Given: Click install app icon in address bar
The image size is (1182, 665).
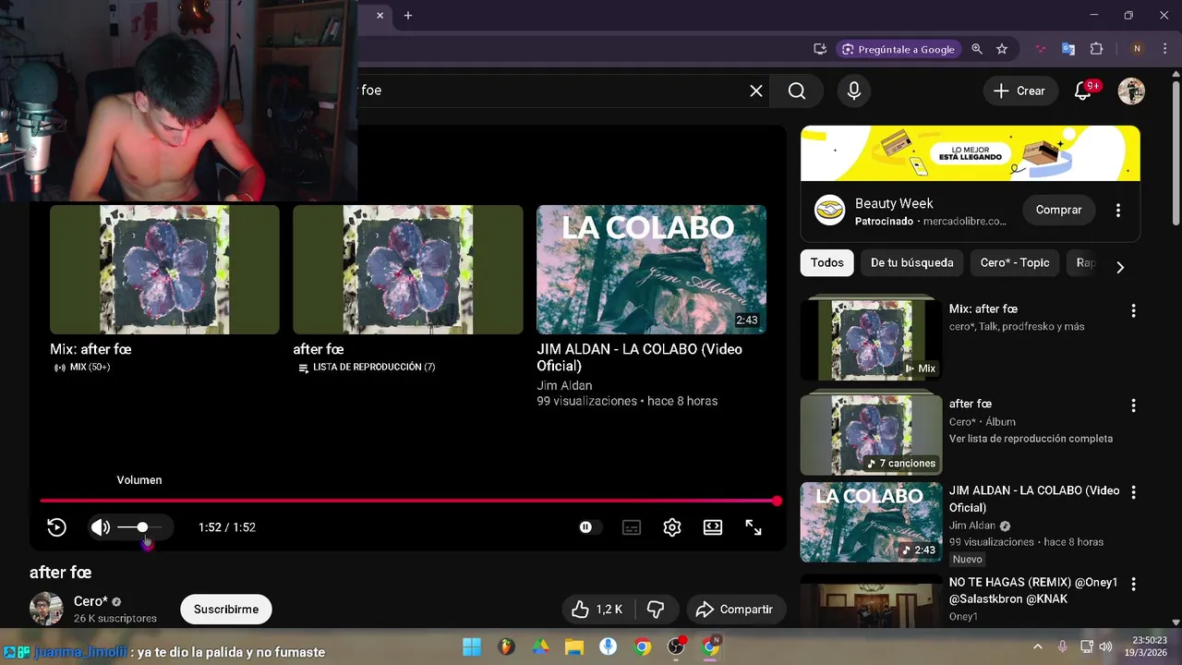Looking at the screenshot, I should pyautogui.click(x=820, y=49).
